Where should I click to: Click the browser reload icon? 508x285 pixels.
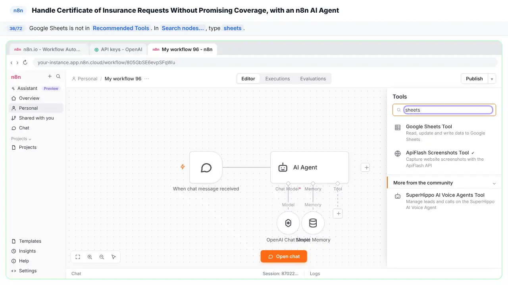pos(25,63)
